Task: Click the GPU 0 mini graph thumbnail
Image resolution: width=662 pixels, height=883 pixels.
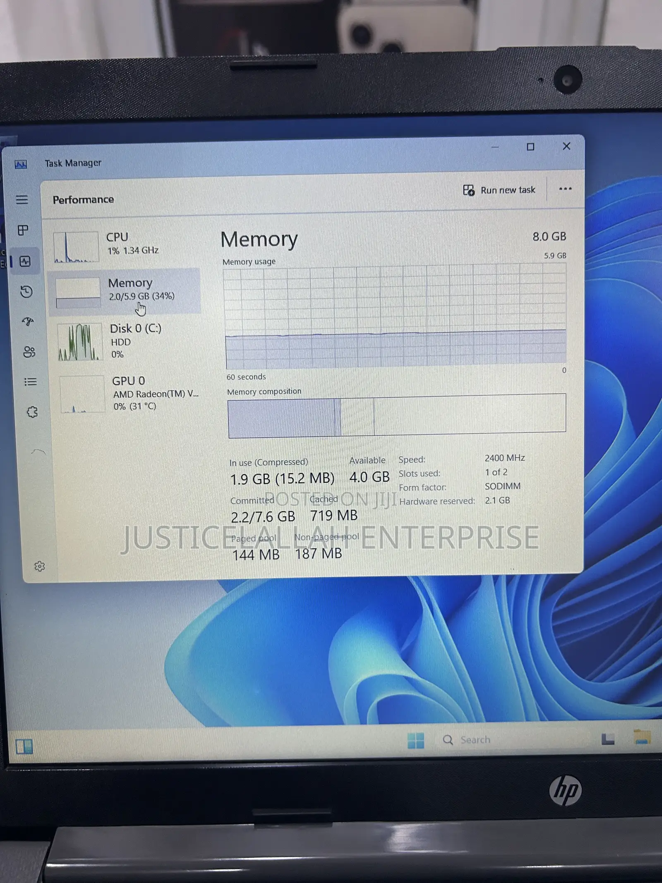Action: click(82, 394)
